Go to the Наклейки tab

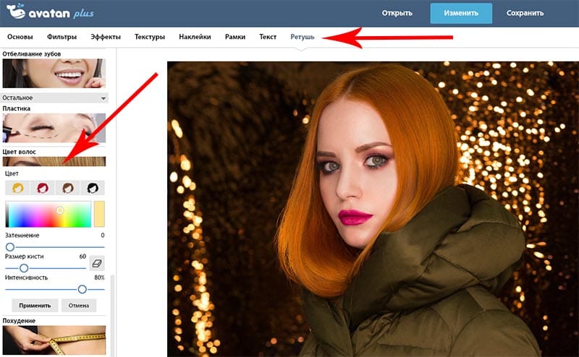195,37
